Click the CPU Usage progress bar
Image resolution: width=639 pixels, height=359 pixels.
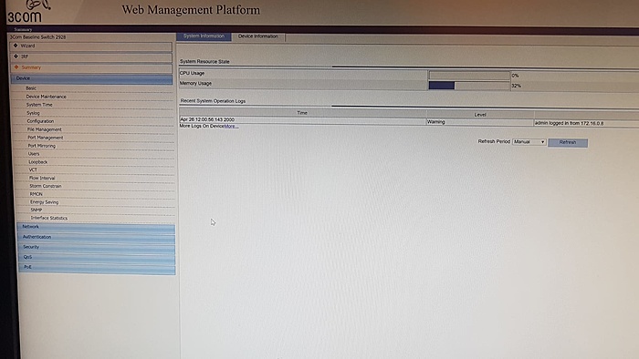click(x=469, y=76)
